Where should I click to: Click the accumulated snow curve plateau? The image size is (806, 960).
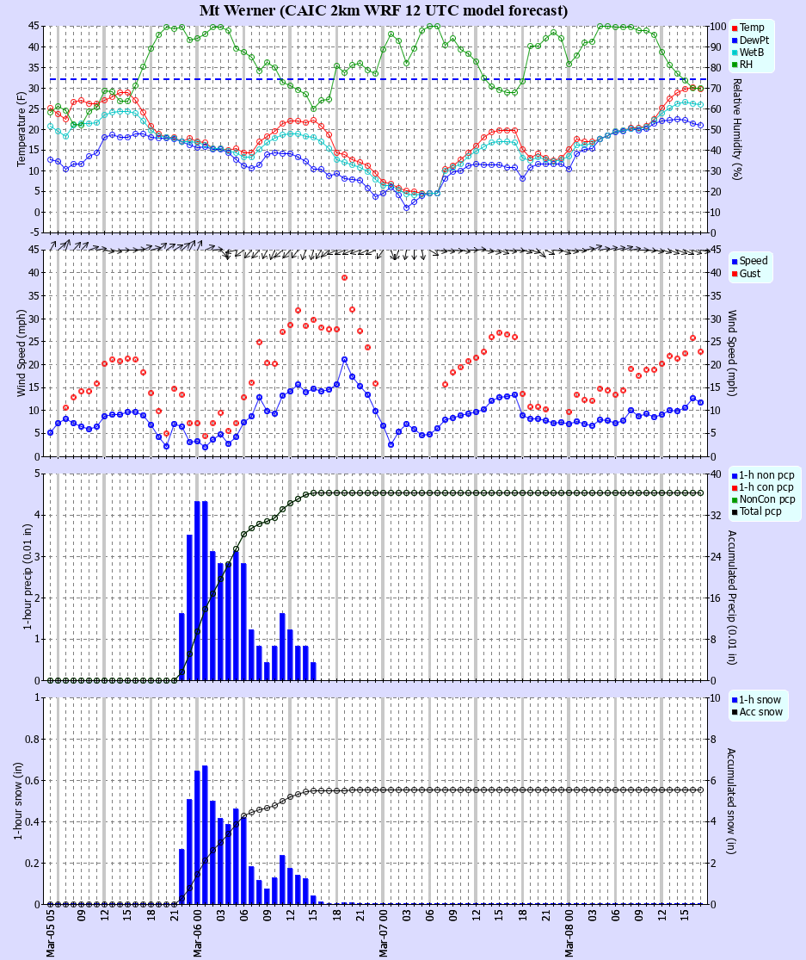point(516,790)
